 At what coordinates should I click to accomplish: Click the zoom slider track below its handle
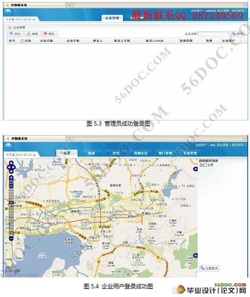[x=11, y=220]
